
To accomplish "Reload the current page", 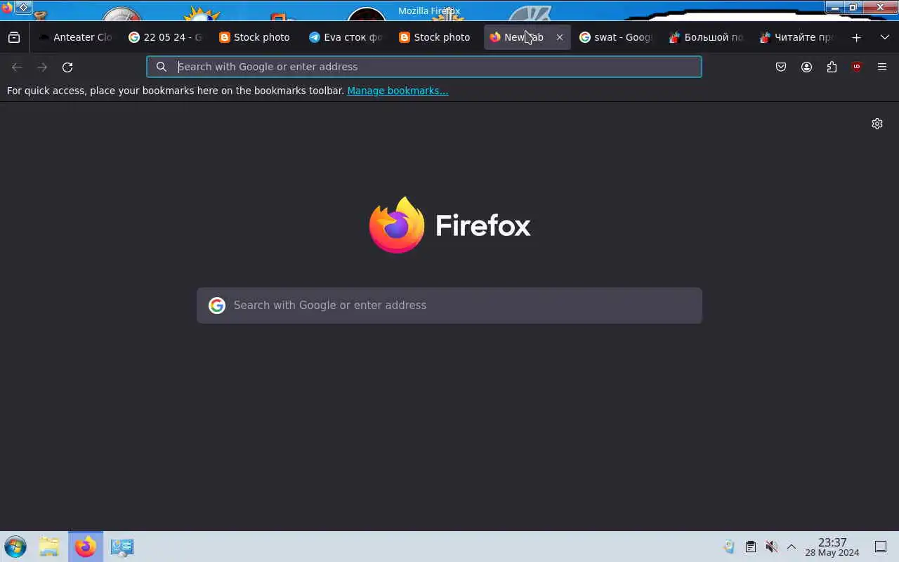I will 67,67.
